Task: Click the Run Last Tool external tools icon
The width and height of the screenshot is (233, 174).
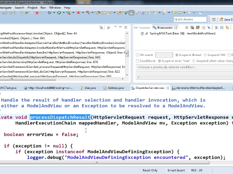Action: click(x=69, y=13)
